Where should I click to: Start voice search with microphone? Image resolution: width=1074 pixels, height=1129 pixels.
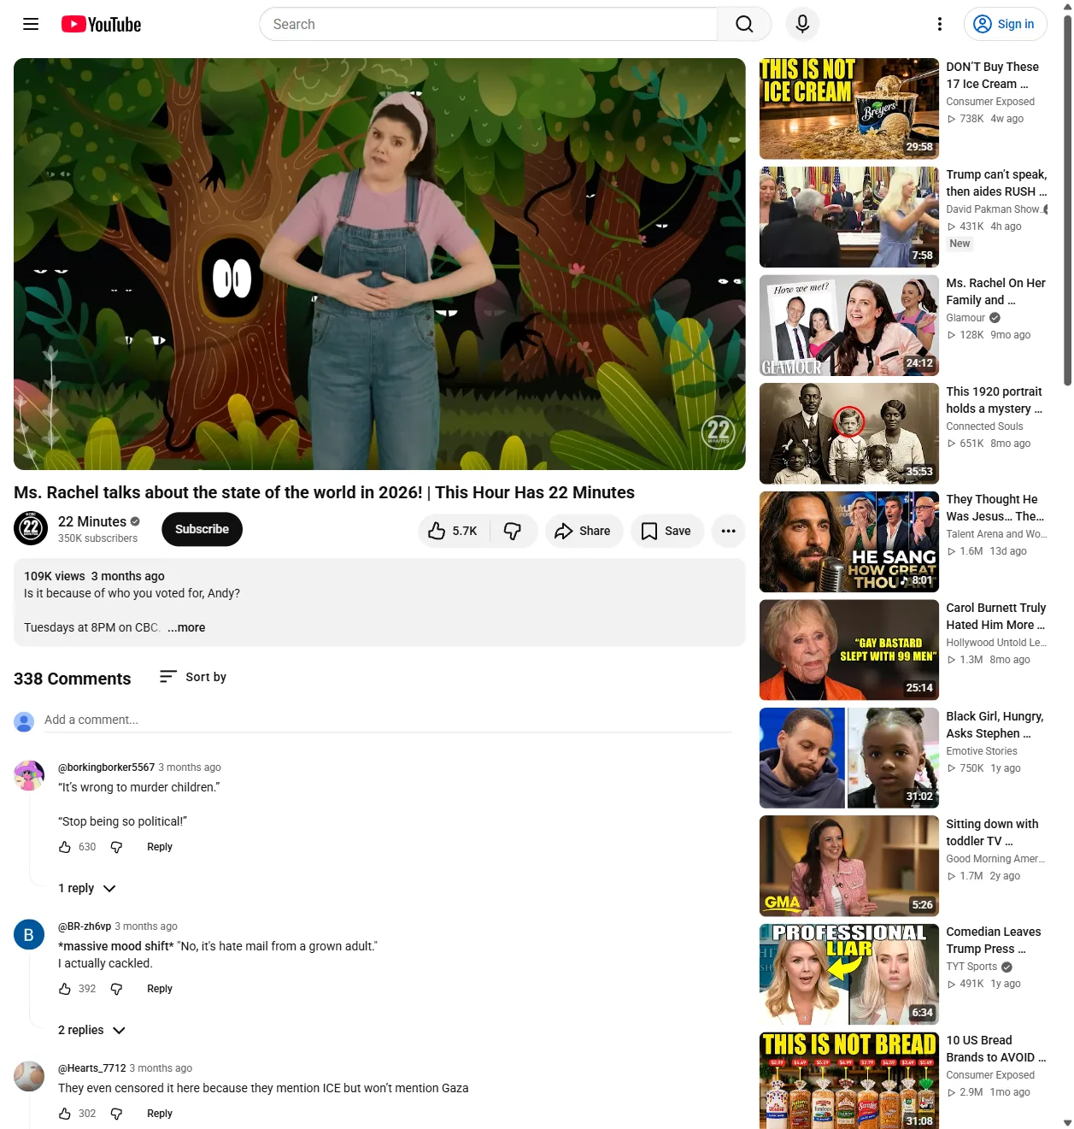802,24
